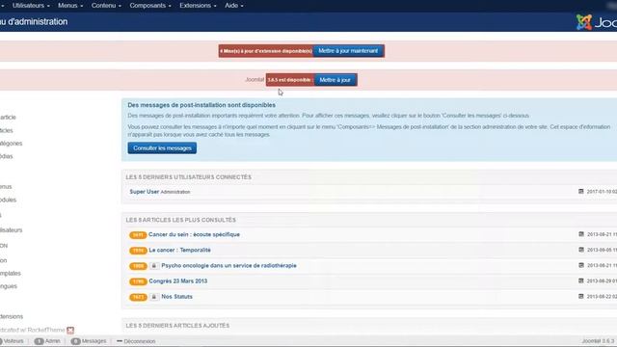Click calendar icon in Psycho oncologie row
This screenshot has height=347, width=617.
click(580, 265)
